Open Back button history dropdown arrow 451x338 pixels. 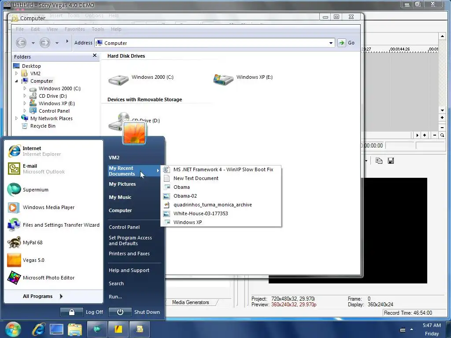click(x=33, y=43)
